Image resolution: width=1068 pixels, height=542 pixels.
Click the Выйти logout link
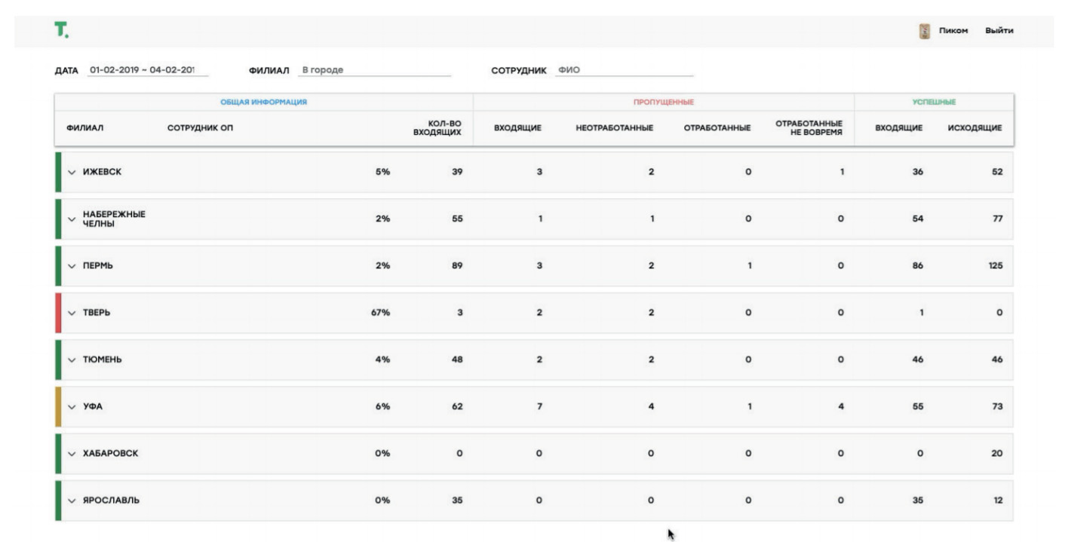[999, 31]
